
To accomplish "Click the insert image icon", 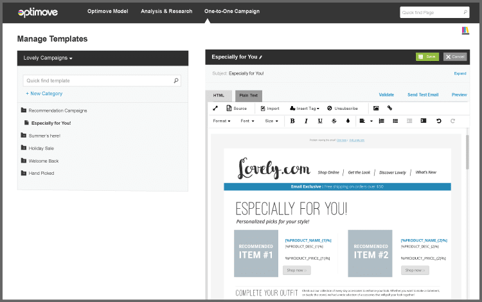I will pyautogui.click(x=376, y=108).
